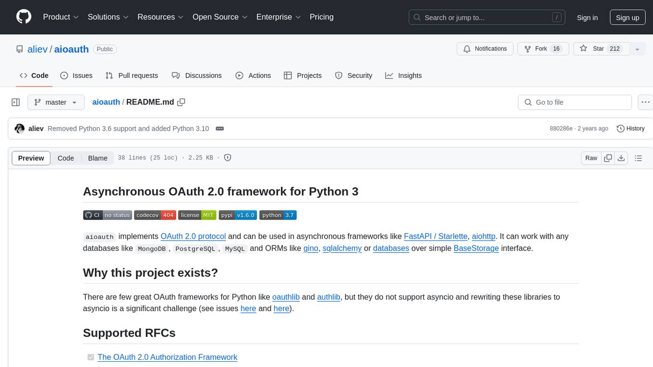The width and height of the screenshot is (653, 367).
Task: Click the license MIT badge
Action: [197, 215]
